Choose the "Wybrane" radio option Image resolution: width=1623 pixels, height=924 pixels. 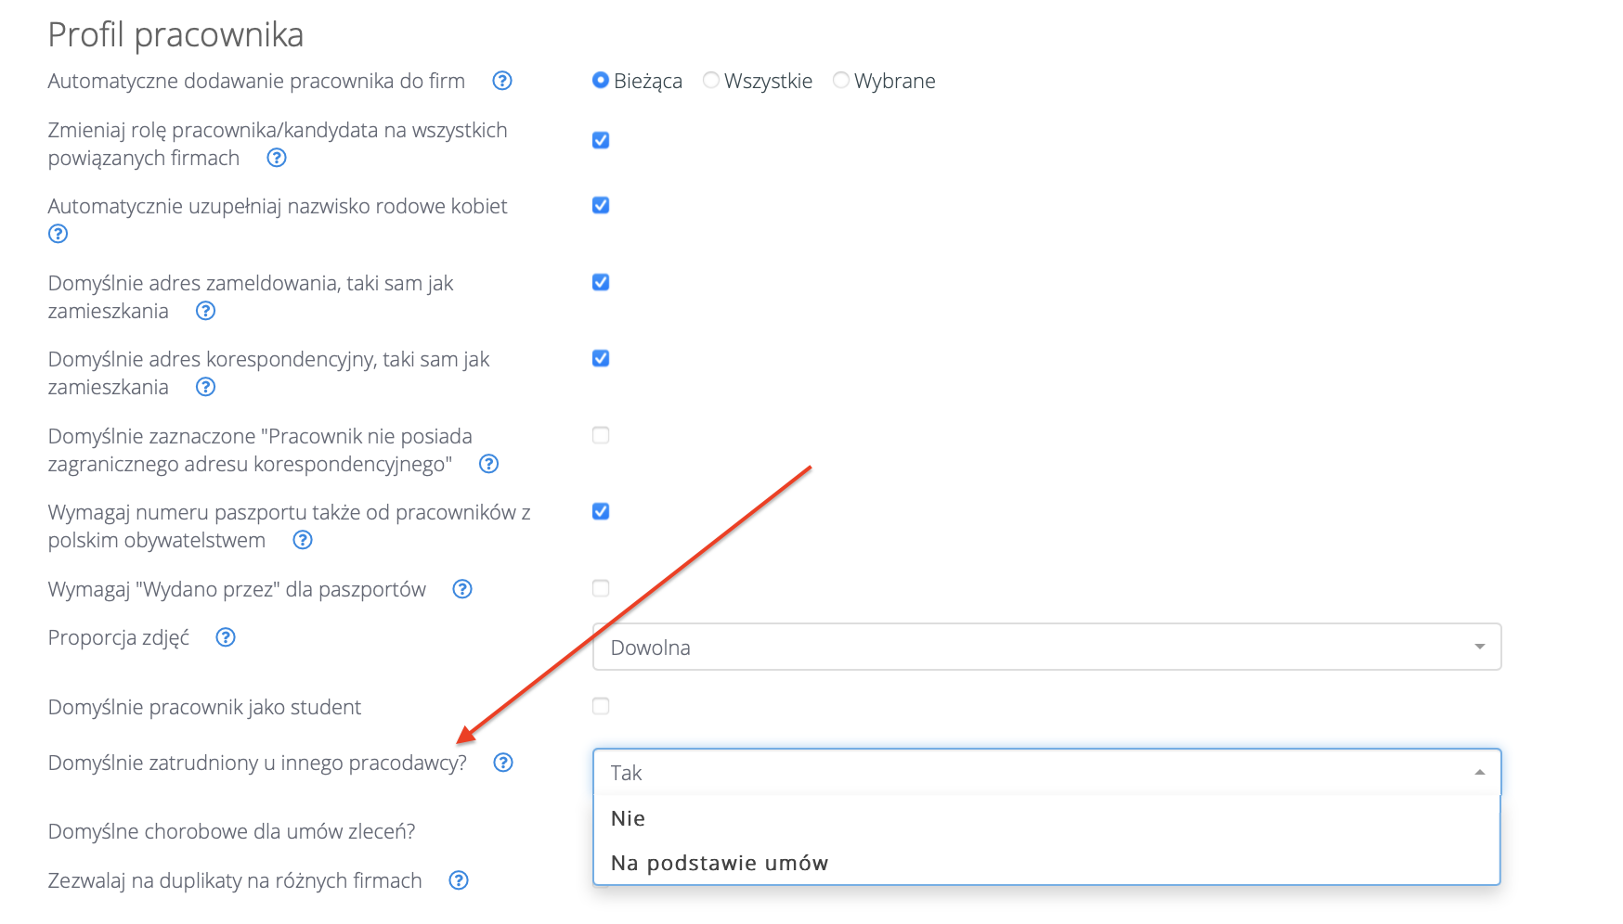click(841, 81)
